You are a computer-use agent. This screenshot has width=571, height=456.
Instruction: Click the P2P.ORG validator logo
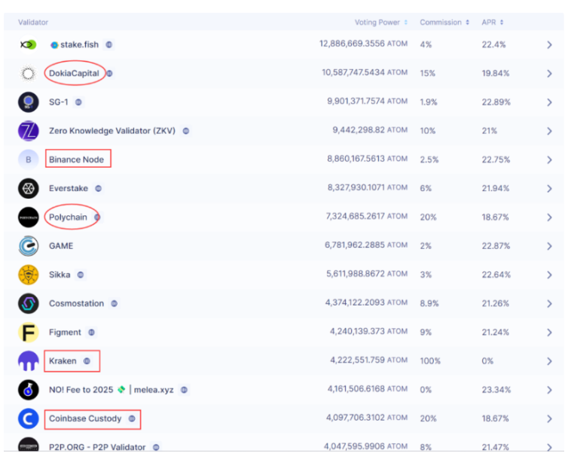[29, 445]
